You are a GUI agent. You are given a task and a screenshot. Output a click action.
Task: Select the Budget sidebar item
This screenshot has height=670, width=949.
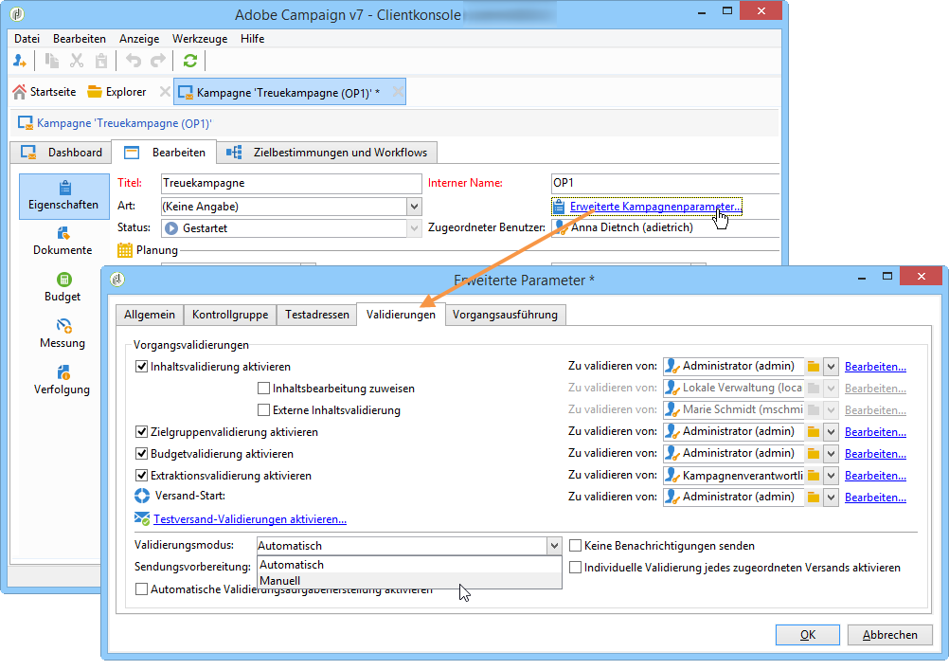[x=63, y=287]
